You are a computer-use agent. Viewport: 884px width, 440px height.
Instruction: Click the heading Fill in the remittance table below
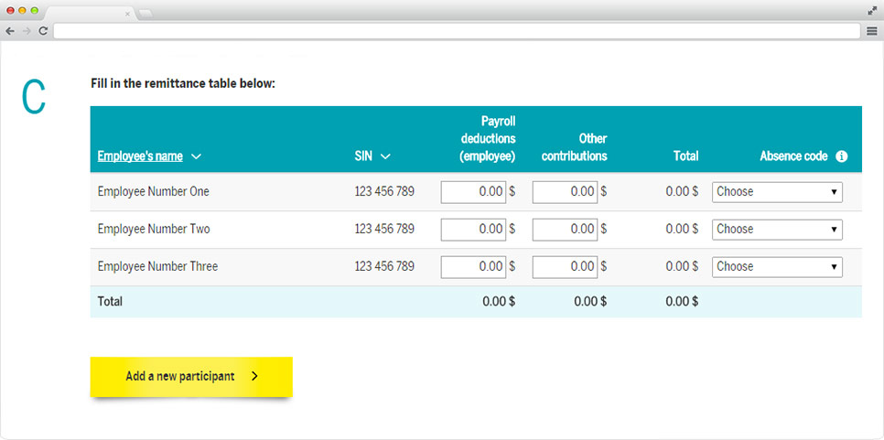pyautogui.click(x=183, y=84)
